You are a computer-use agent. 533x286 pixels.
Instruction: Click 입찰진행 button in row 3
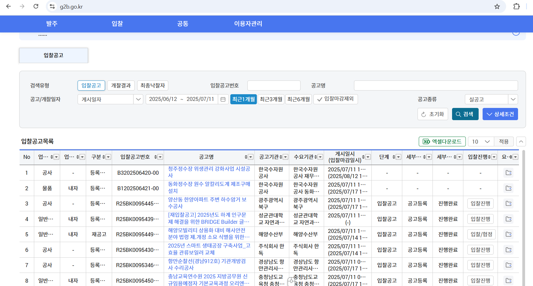pos(480,203)
